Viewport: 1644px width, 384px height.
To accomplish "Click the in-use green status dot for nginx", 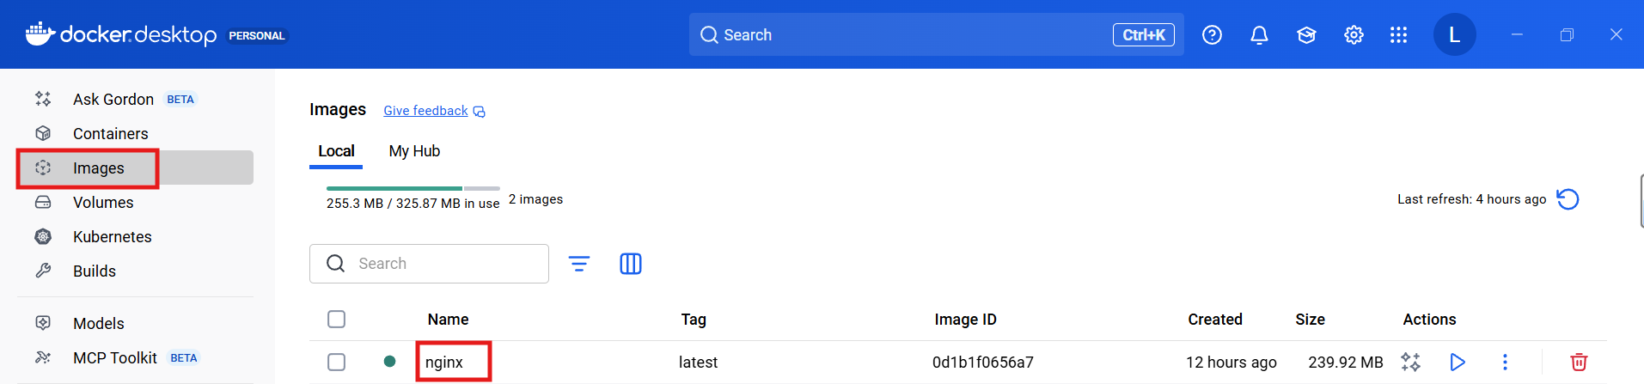I will [389, 362].
